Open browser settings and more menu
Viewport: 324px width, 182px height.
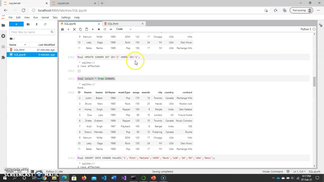point(318,10)
